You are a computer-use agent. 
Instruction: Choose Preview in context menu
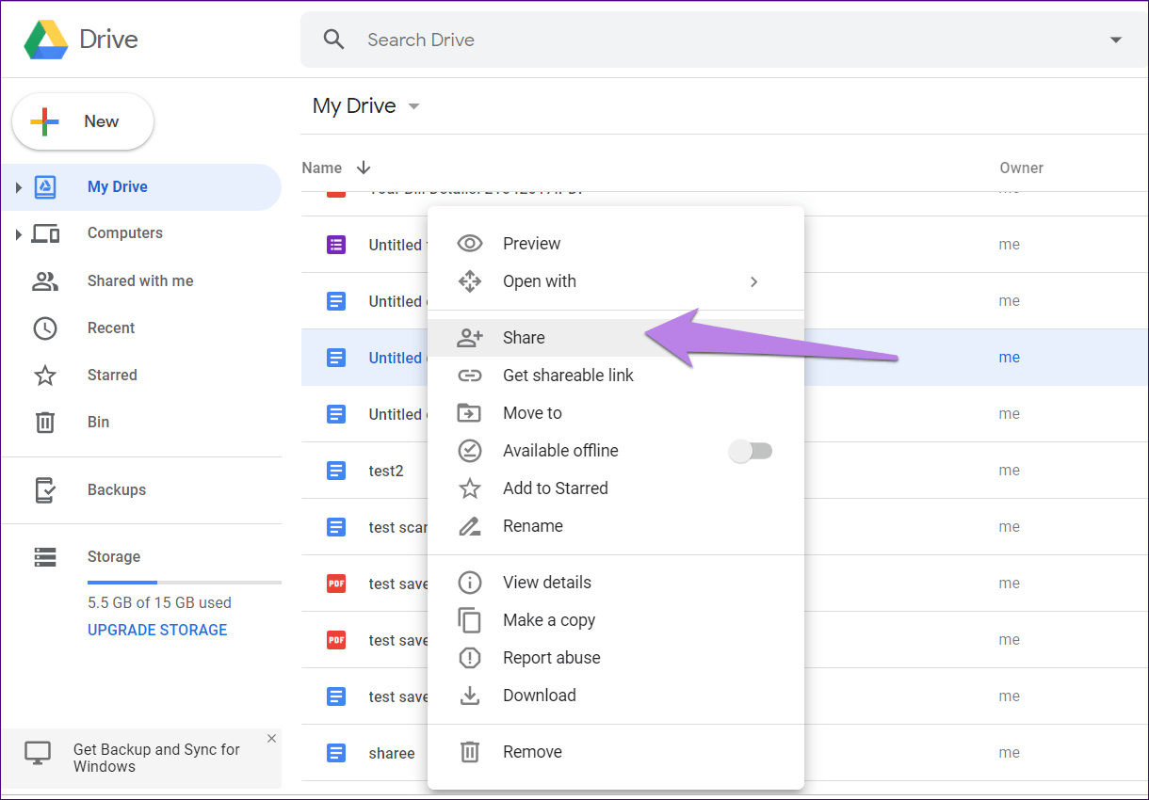616,244
